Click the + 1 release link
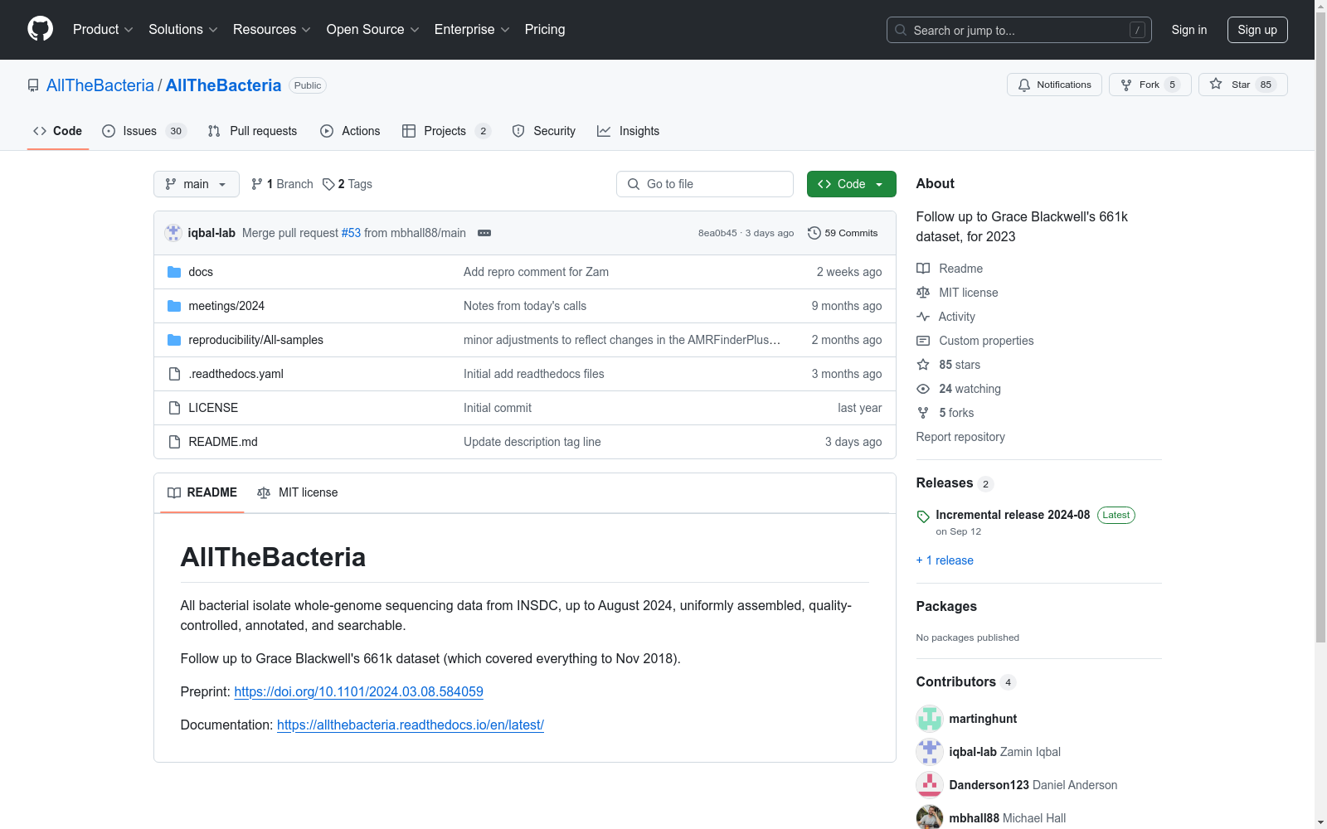This screenshot has width=1327, height=829. point(945,560)
